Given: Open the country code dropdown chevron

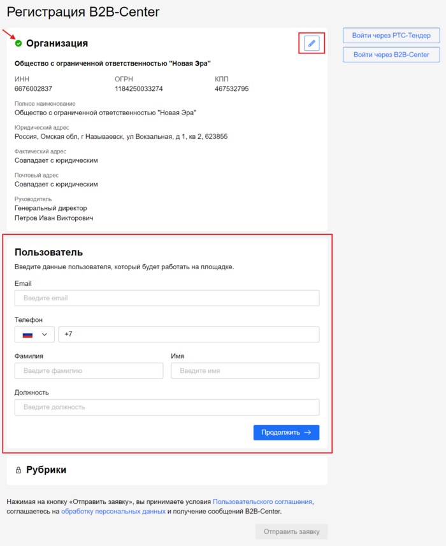Looking at the screenshot, I should point(45,335).
